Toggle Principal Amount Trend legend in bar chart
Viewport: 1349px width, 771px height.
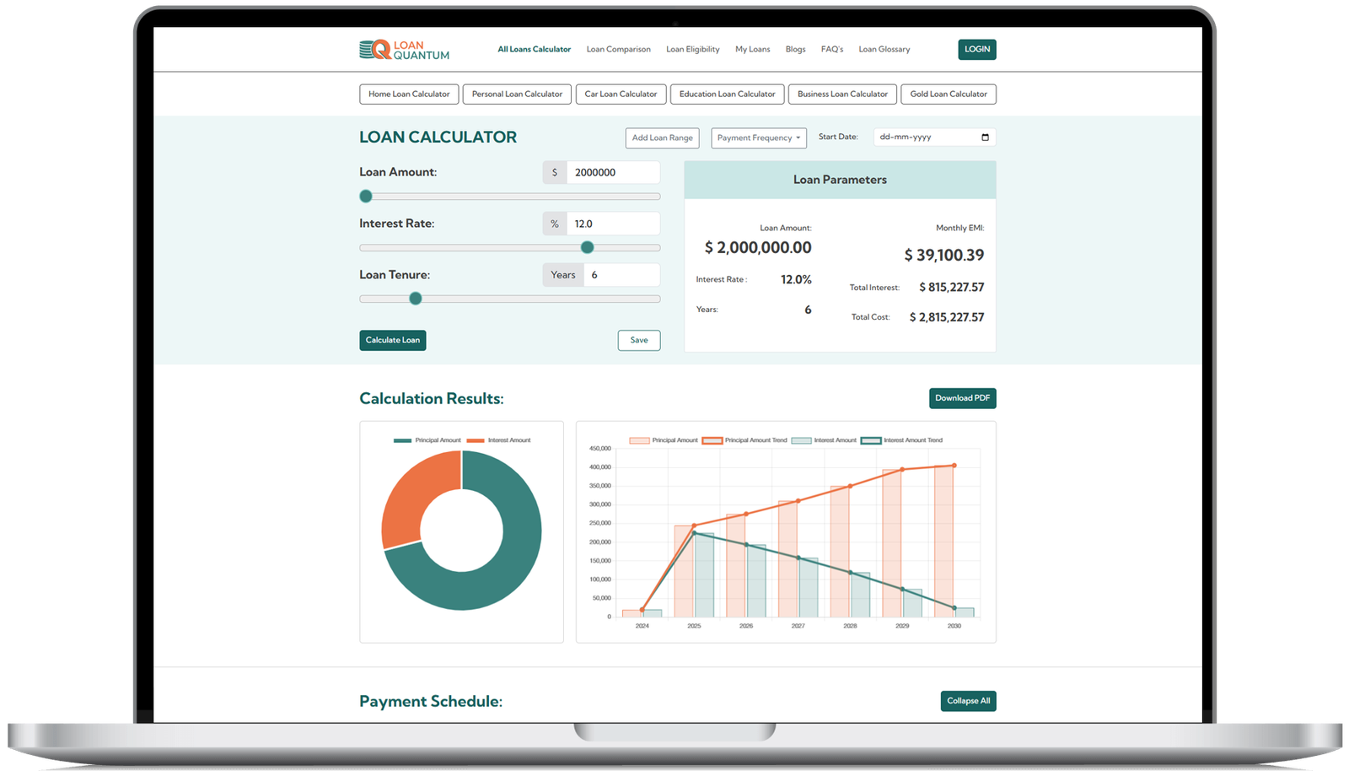tap(744, 440)
